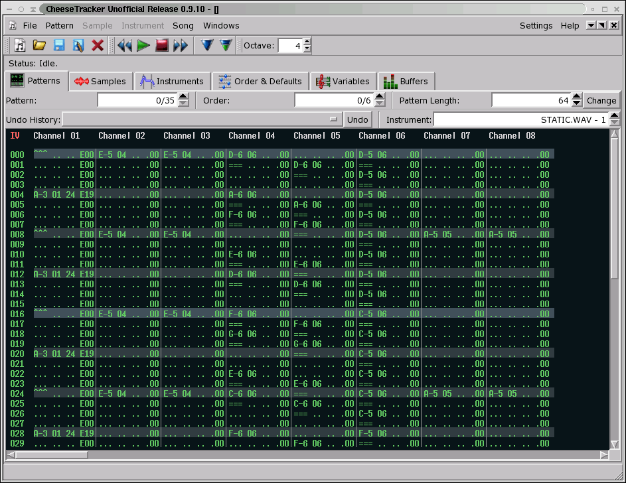The image size is (626, 483).
Task: Click the red X icon in the toolbar
Action: click(x=98, y=46)
